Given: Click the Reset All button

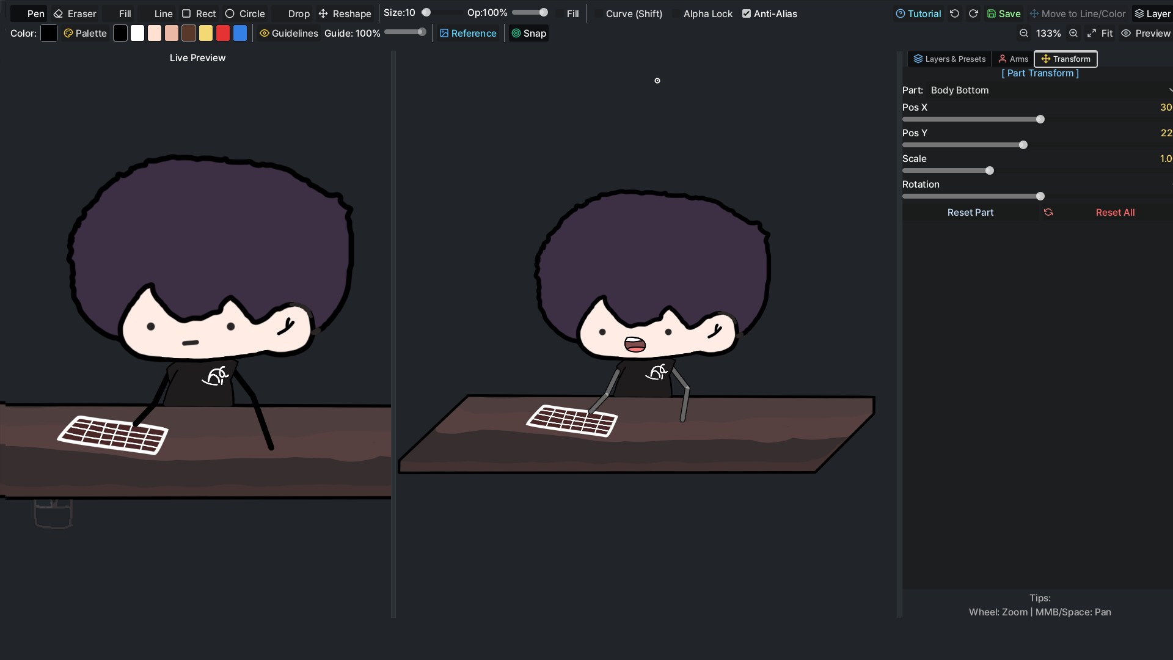Looking at the screenshot, I should click(1115, 212).
